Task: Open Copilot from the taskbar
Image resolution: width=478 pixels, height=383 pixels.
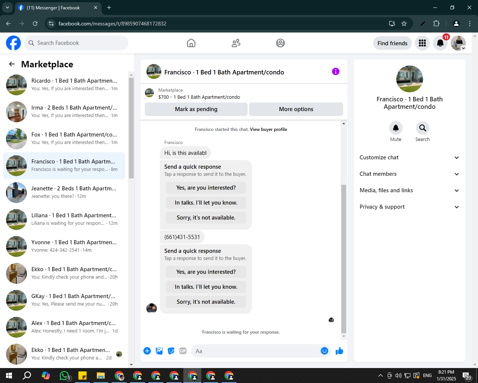Action: point(46,376)
